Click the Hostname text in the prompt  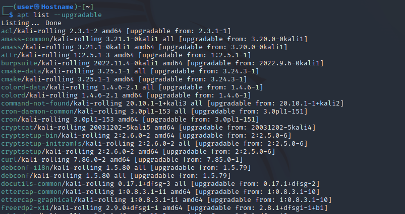55,7
